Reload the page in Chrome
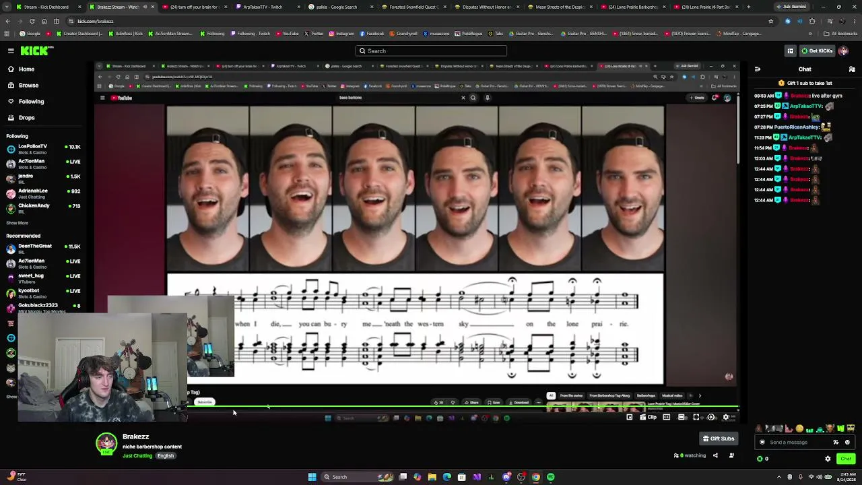 [32, 21]
